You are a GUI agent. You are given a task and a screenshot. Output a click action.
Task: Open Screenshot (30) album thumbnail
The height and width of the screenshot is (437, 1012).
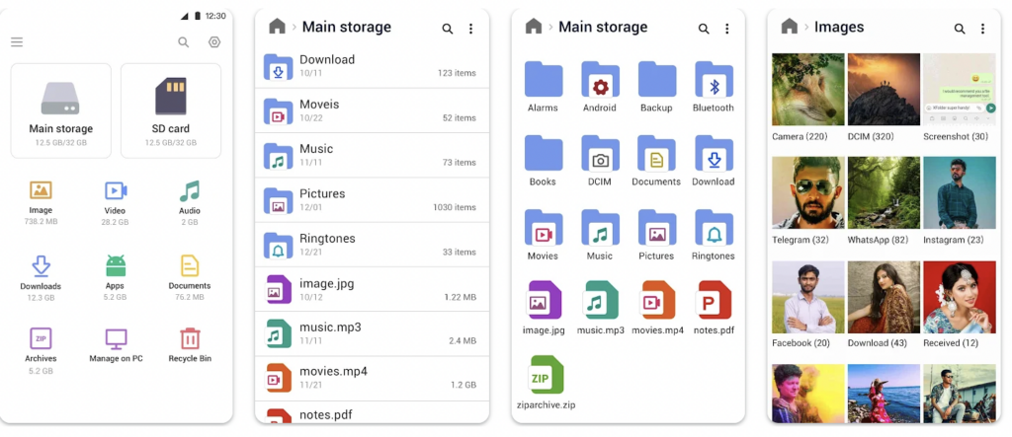[959, 89]
